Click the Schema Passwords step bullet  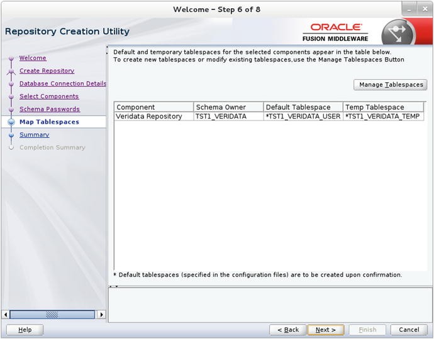pyautogui.click(x=11, y=109)
